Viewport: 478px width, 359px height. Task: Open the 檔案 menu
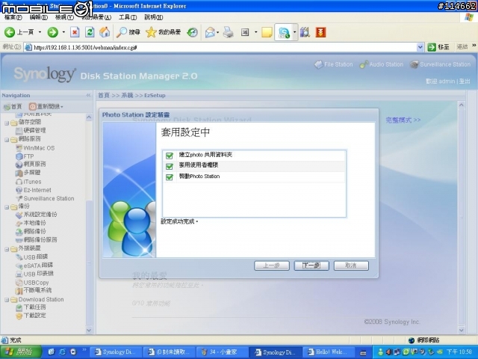coord(13,17)
